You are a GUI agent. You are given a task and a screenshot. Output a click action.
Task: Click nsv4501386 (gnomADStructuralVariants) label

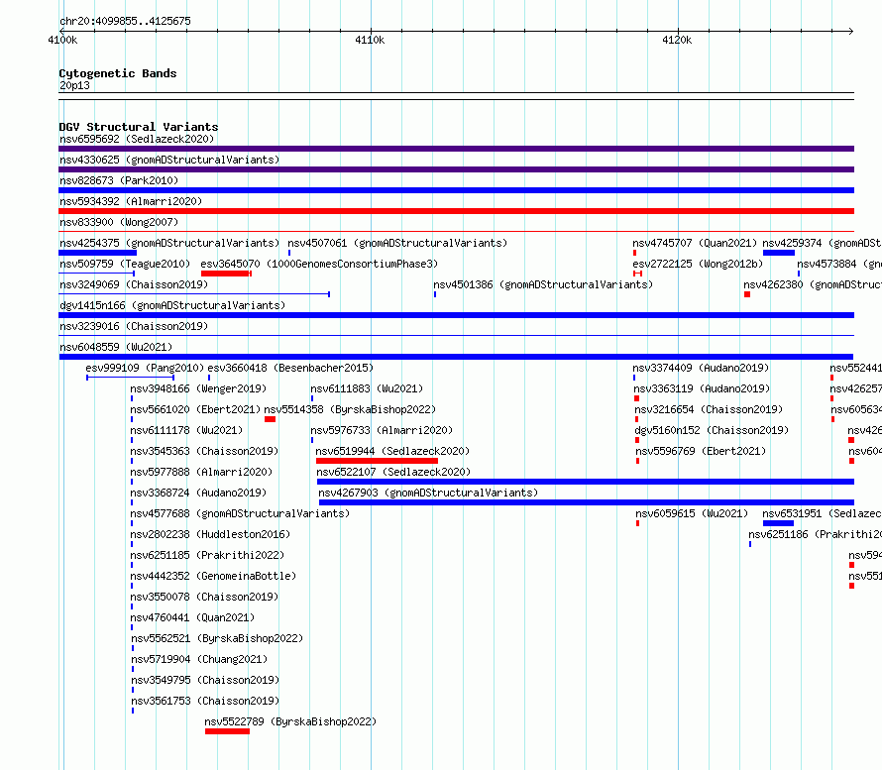543,284
